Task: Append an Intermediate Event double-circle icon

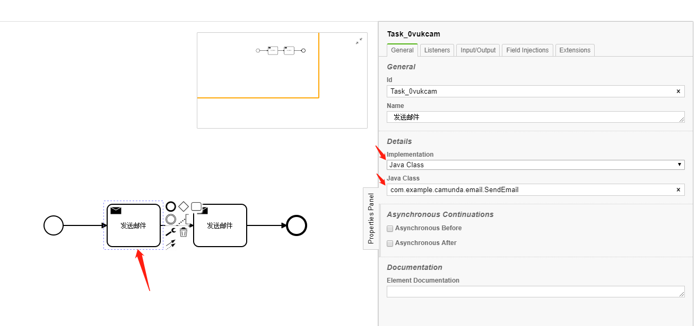Action: [x=171, y=219]
